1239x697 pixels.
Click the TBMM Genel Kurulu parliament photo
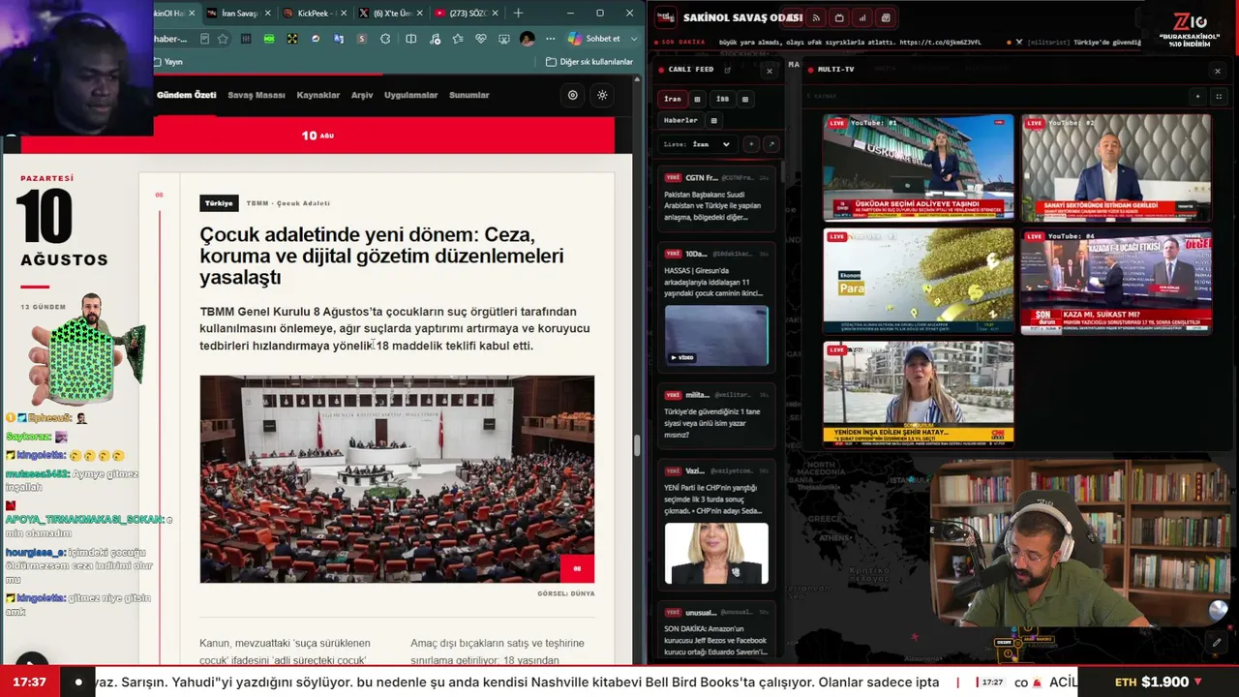tap(397, 479)
